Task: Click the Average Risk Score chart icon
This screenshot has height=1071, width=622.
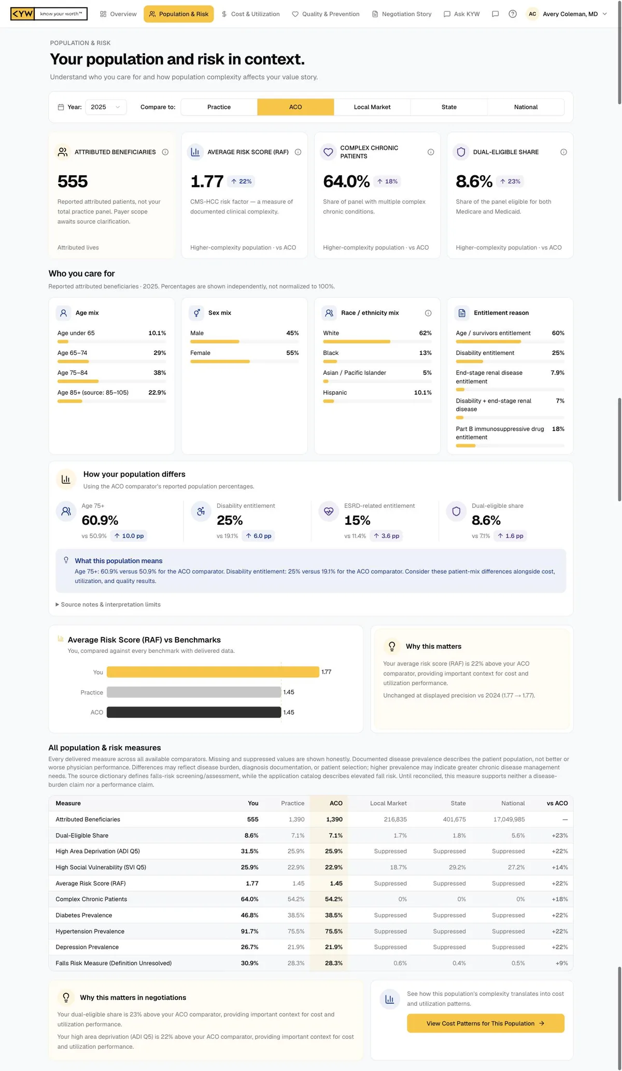Action: point(195,152)
